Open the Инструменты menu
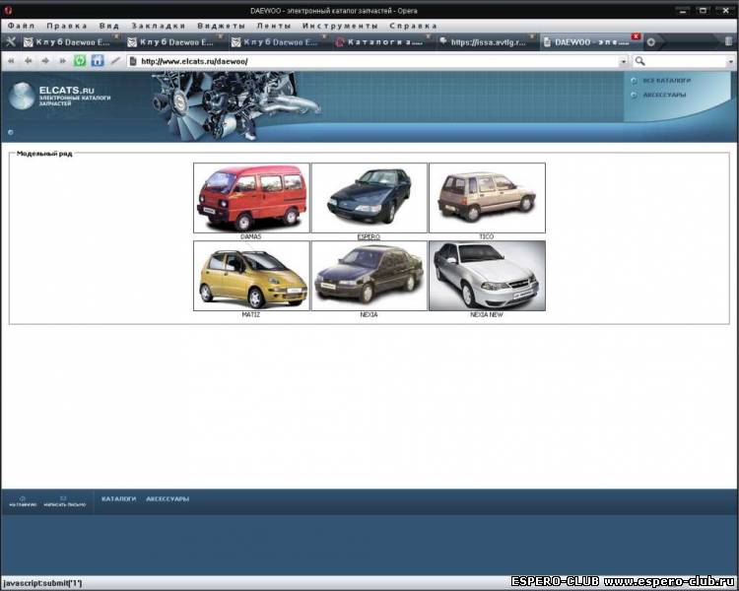The image size is (739, 591). (x=340, y=26)
